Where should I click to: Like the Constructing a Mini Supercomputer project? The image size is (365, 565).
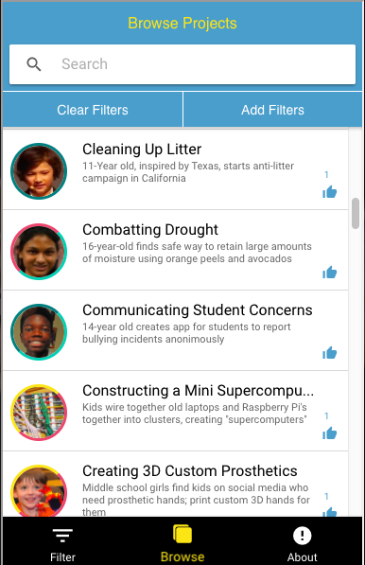tap(329, 433)
